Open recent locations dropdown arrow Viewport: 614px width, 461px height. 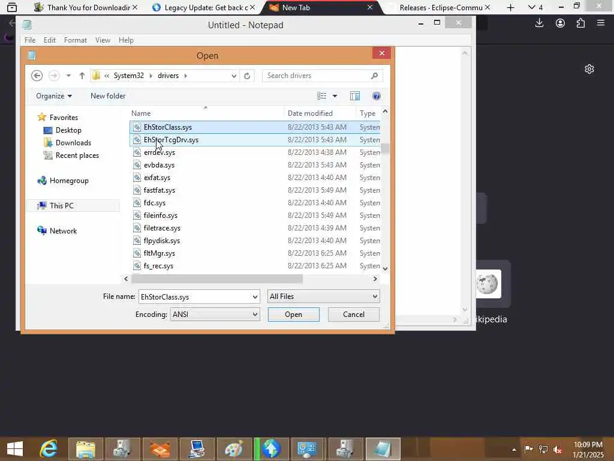pos(68,76)
